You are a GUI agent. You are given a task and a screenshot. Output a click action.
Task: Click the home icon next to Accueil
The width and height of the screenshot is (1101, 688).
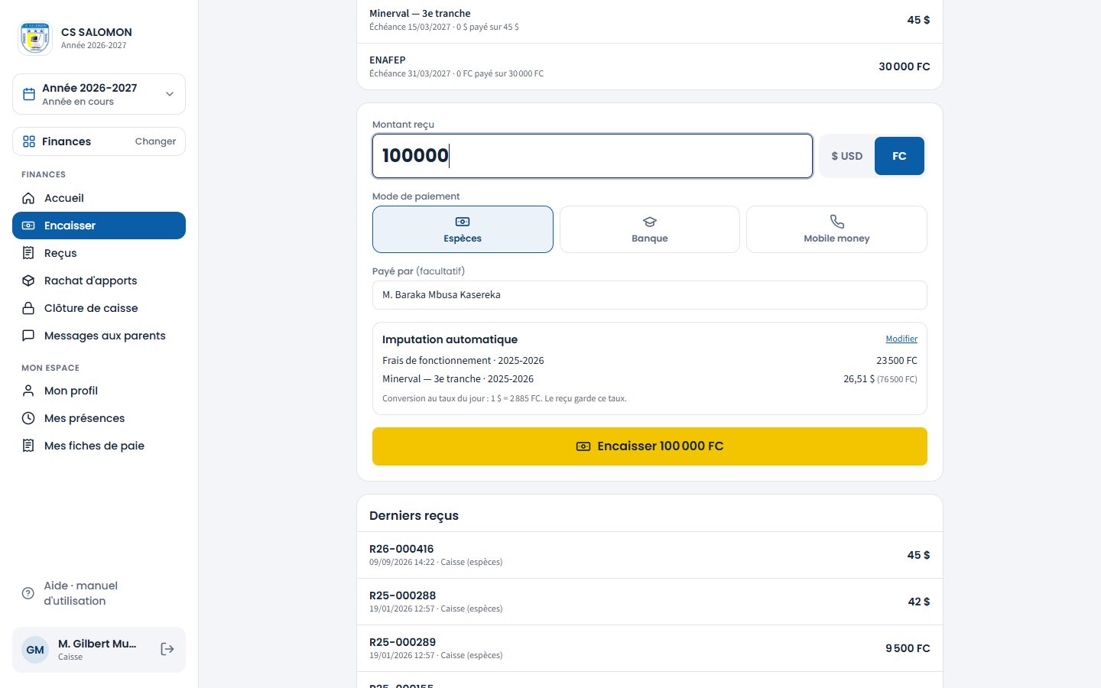(28, 198)
